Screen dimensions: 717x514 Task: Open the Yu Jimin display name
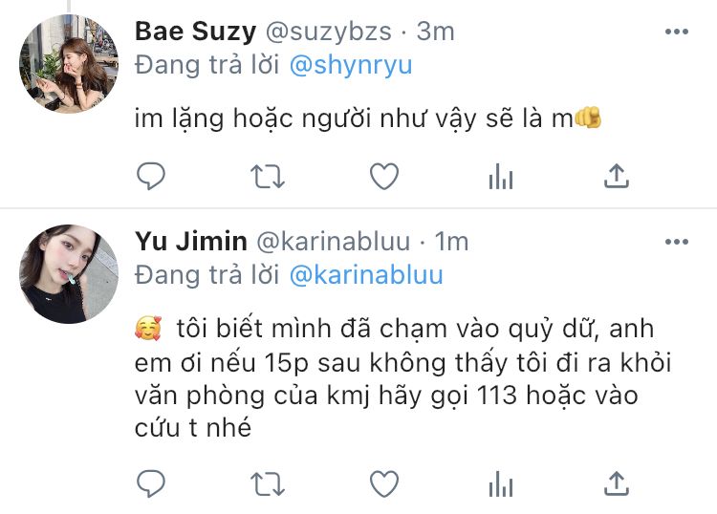190,242
